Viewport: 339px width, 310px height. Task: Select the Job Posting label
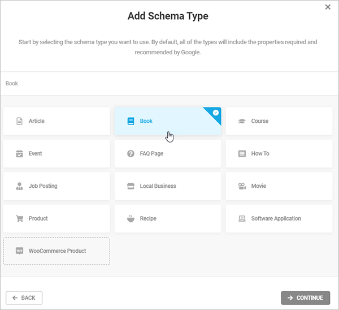(x=43, y=186)
